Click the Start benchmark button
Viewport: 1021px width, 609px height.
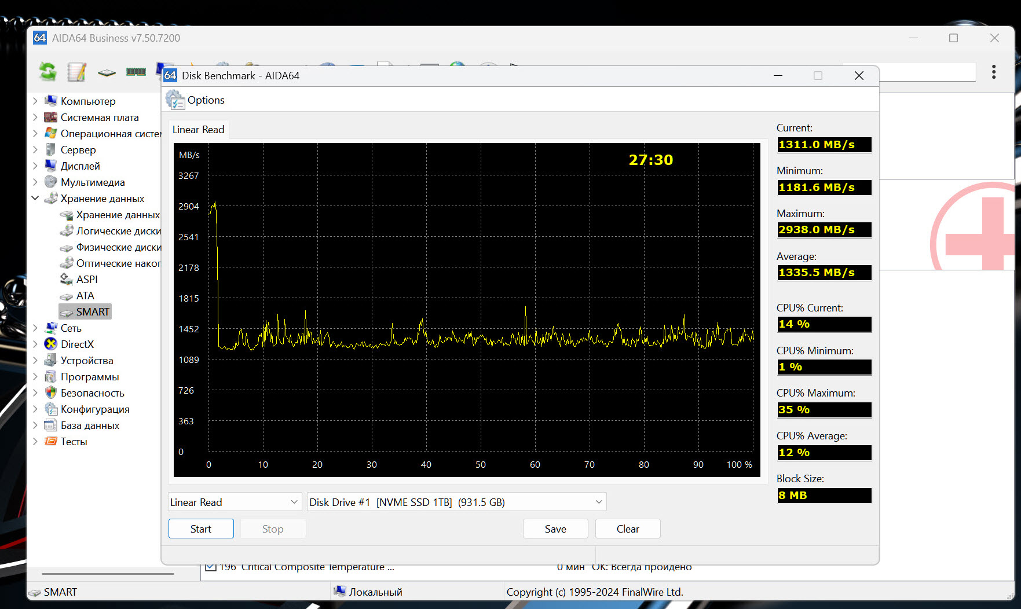pos(201,529)
